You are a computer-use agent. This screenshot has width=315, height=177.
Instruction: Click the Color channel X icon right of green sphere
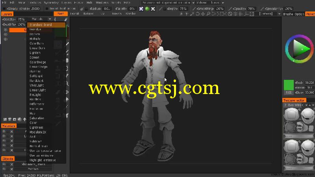[x=153, y=9]
